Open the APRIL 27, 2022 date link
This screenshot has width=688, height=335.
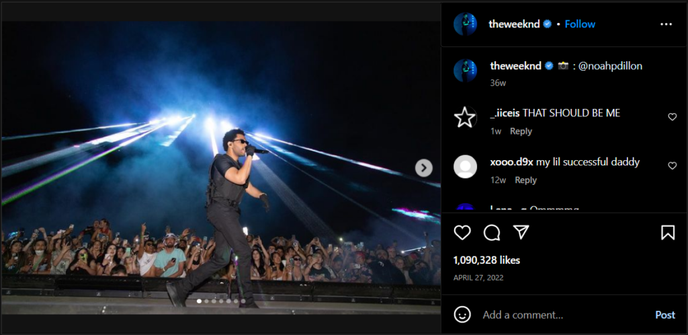(478, 278)
